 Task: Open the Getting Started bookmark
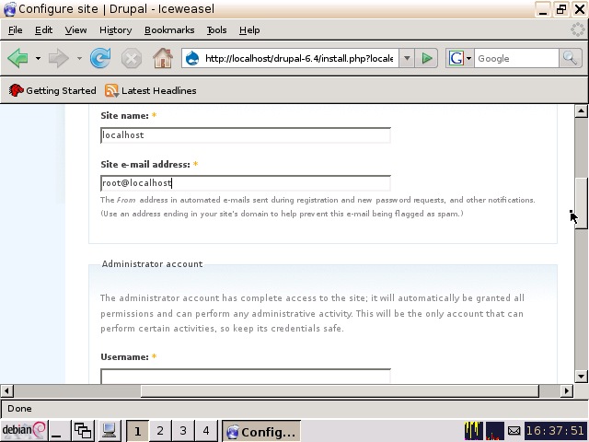click(x=52, y=90)
